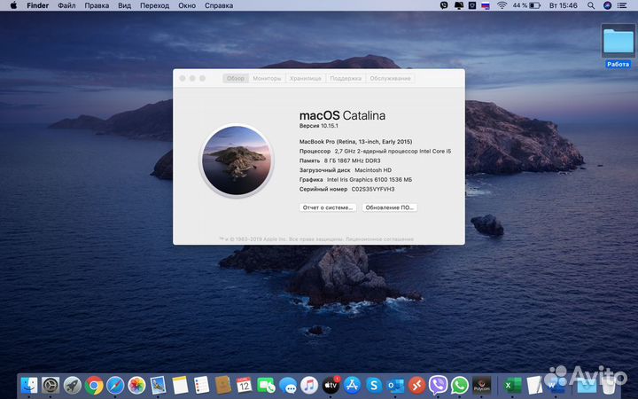Open battery 44 % status menu
The width and height of the screenshot is (638, 399).
click(526, 5)
